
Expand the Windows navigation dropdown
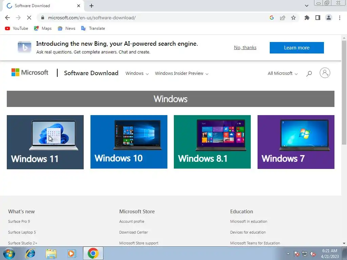(x=137, y=73)
